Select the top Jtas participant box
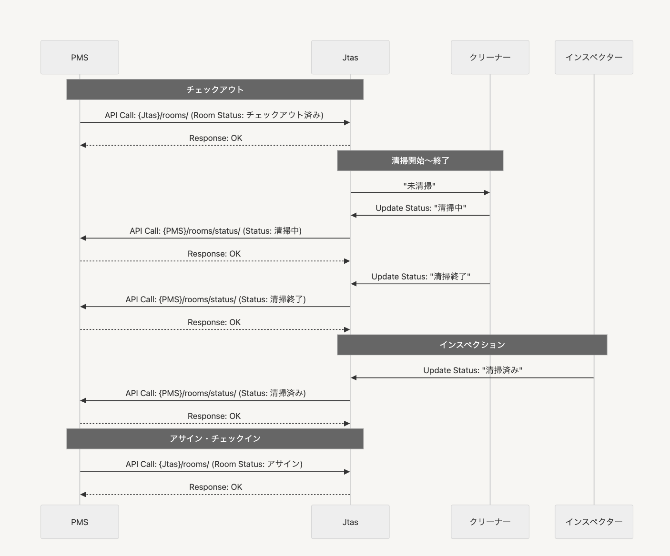The image size is (670, 556). click(350, 57)
